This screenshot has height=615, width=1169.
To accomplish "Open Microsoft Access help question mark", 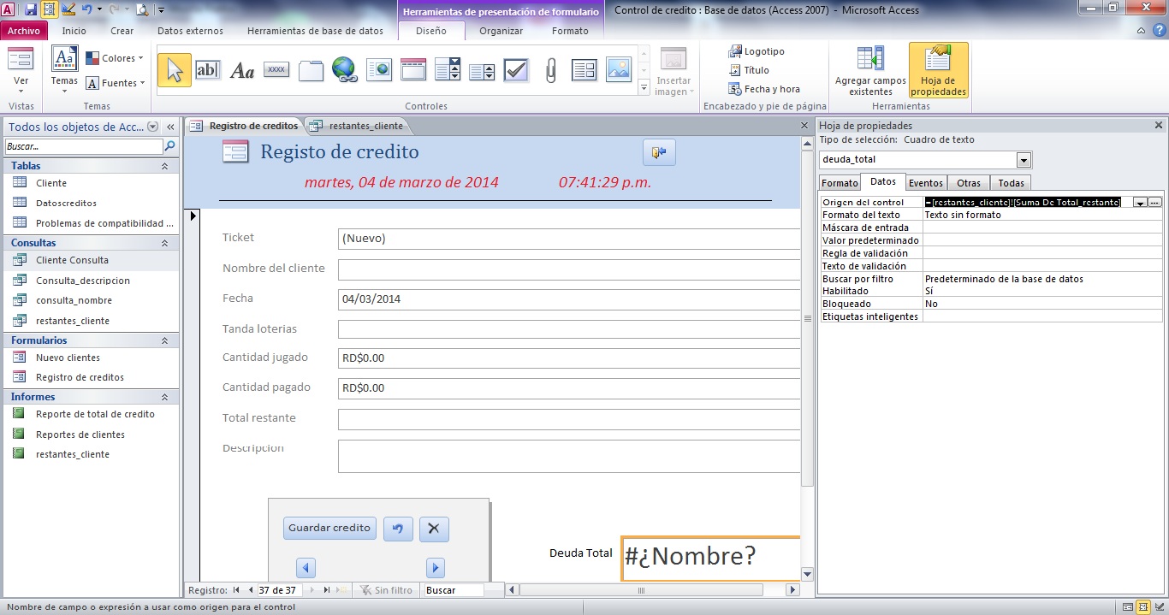I will (1159, 31).
